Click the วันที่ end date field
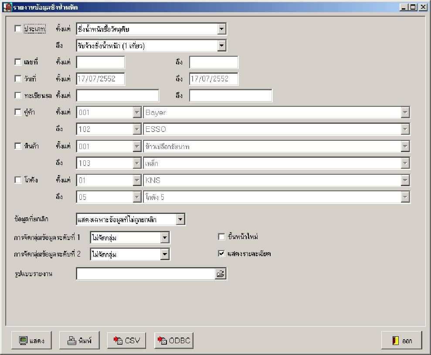 point(214,79)
